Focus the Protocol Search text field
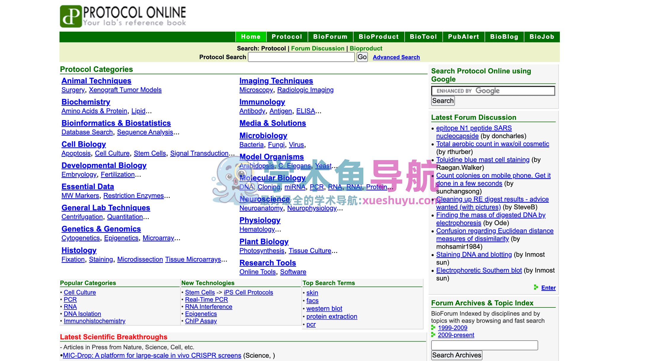 (301, 57)
